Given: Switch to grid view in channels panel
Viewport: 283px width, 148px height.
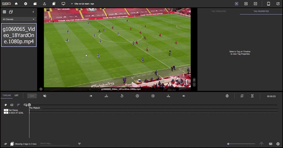Looking at the screenshot, I should coord(4,12).
